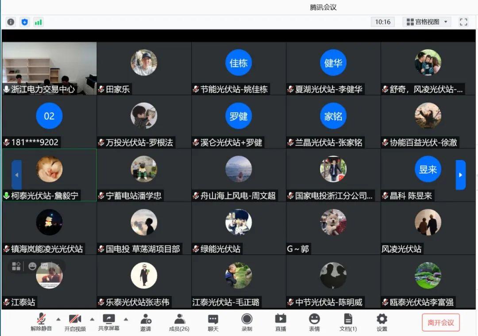The width and height of the screenshot is (478, 336).
Task: Turn on camera with 开启视频
Action: (x=75, y=322)
